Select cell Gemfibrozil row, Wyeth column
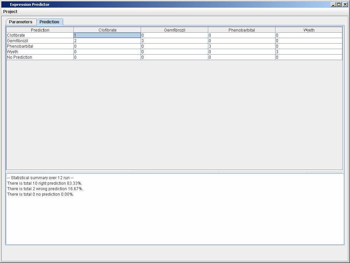350x263 pixels. [x=309, y=41]
